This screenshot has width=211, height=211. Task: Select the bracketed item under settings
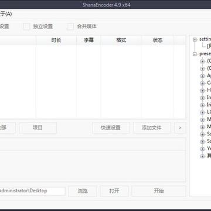pos(209,46)
